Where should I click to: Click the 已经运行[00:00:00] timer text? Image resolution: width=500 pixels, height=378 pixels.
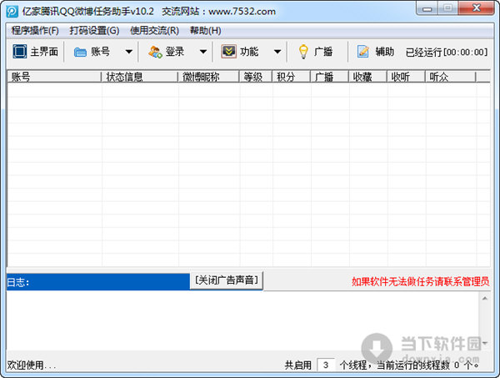point(447,52)
